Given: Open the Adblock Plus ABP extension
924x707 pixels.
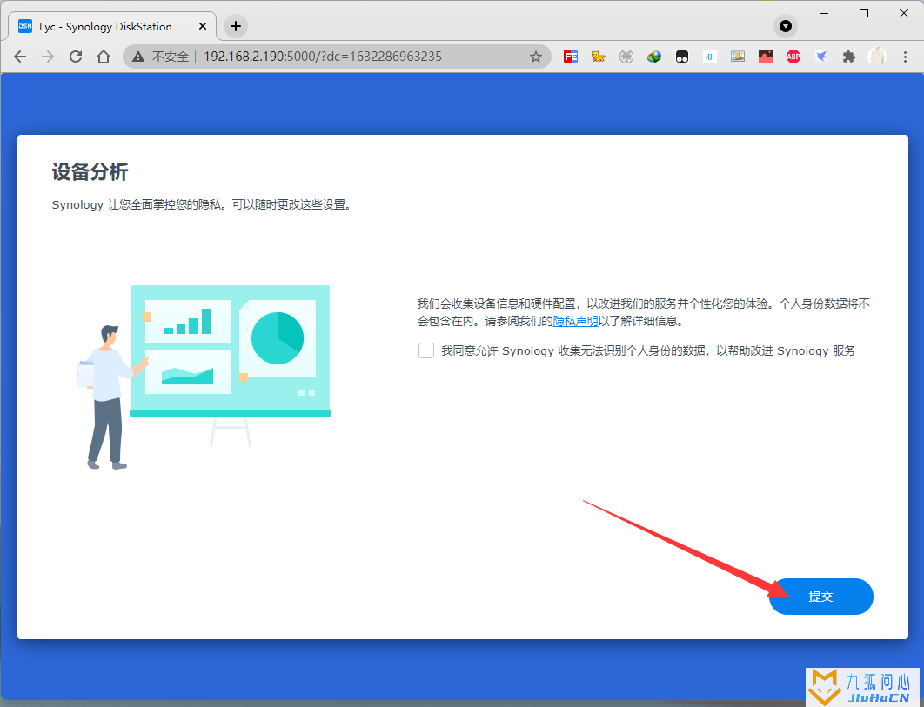Looking at the screenshot, I should (793, 57).
